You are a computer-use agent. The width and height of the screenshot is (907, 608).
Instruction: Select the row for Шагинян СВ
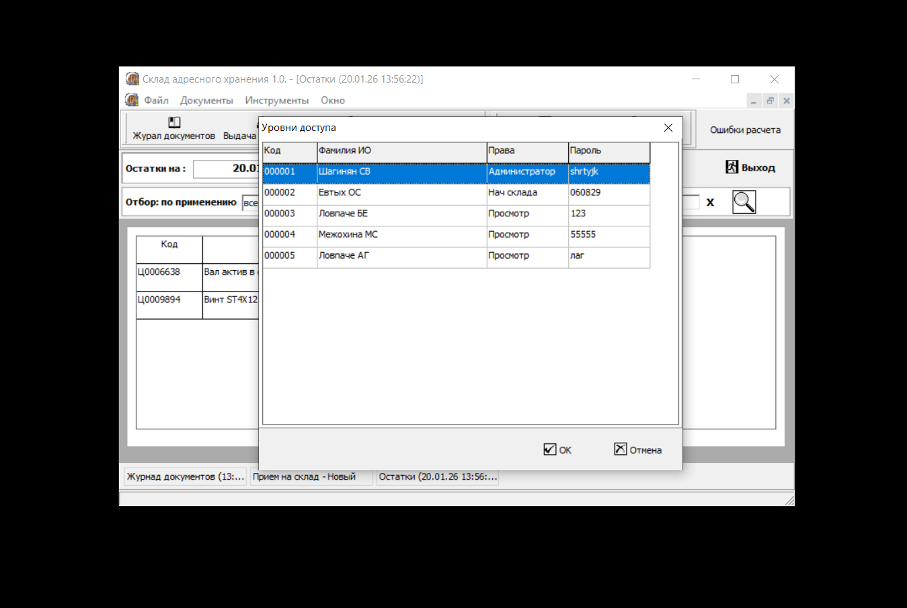pos(456,173)
